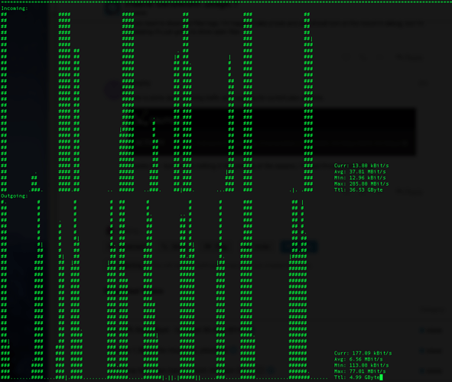
Task: Click the green terminal cursor block
Action: click(382, 377)
